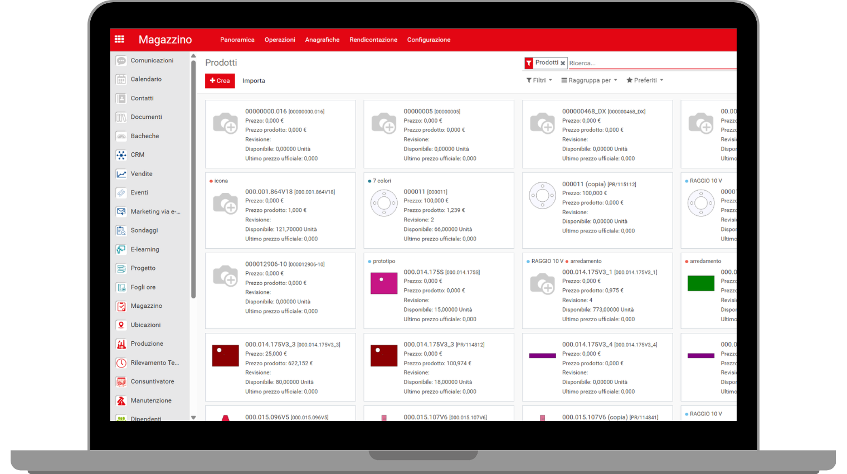Remove the Prodotti search filter tag

[x=563, y=64]
